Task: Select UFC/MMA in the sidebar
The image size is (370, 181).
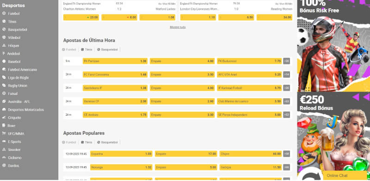Action: pyautogui.click(x=16, y=134)
